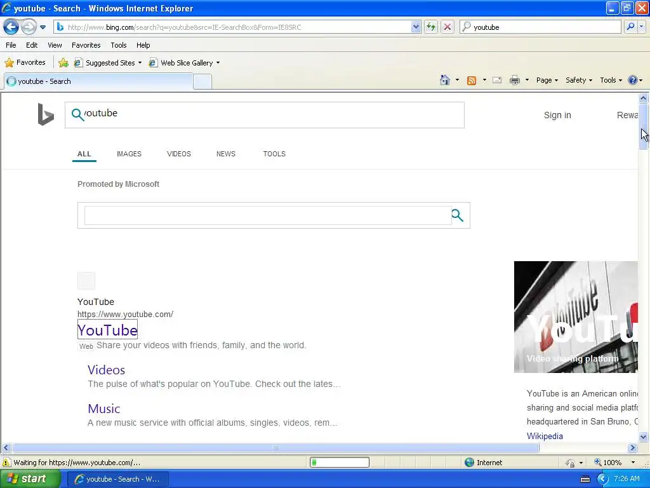
Task: Expand the Home button dropdown arrow
Action: [457, 80]
